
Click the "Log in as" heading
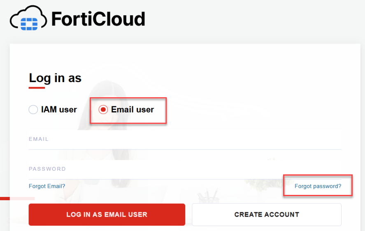[55, 78]
